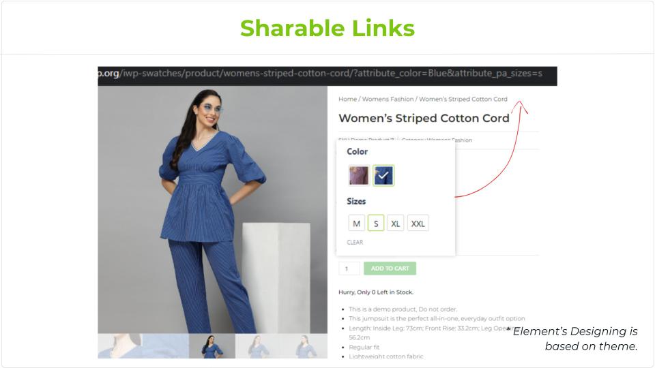The image size is (655, 368).
Task: Click the main product image
Action: pyautogui.click(x=213, y=209)
